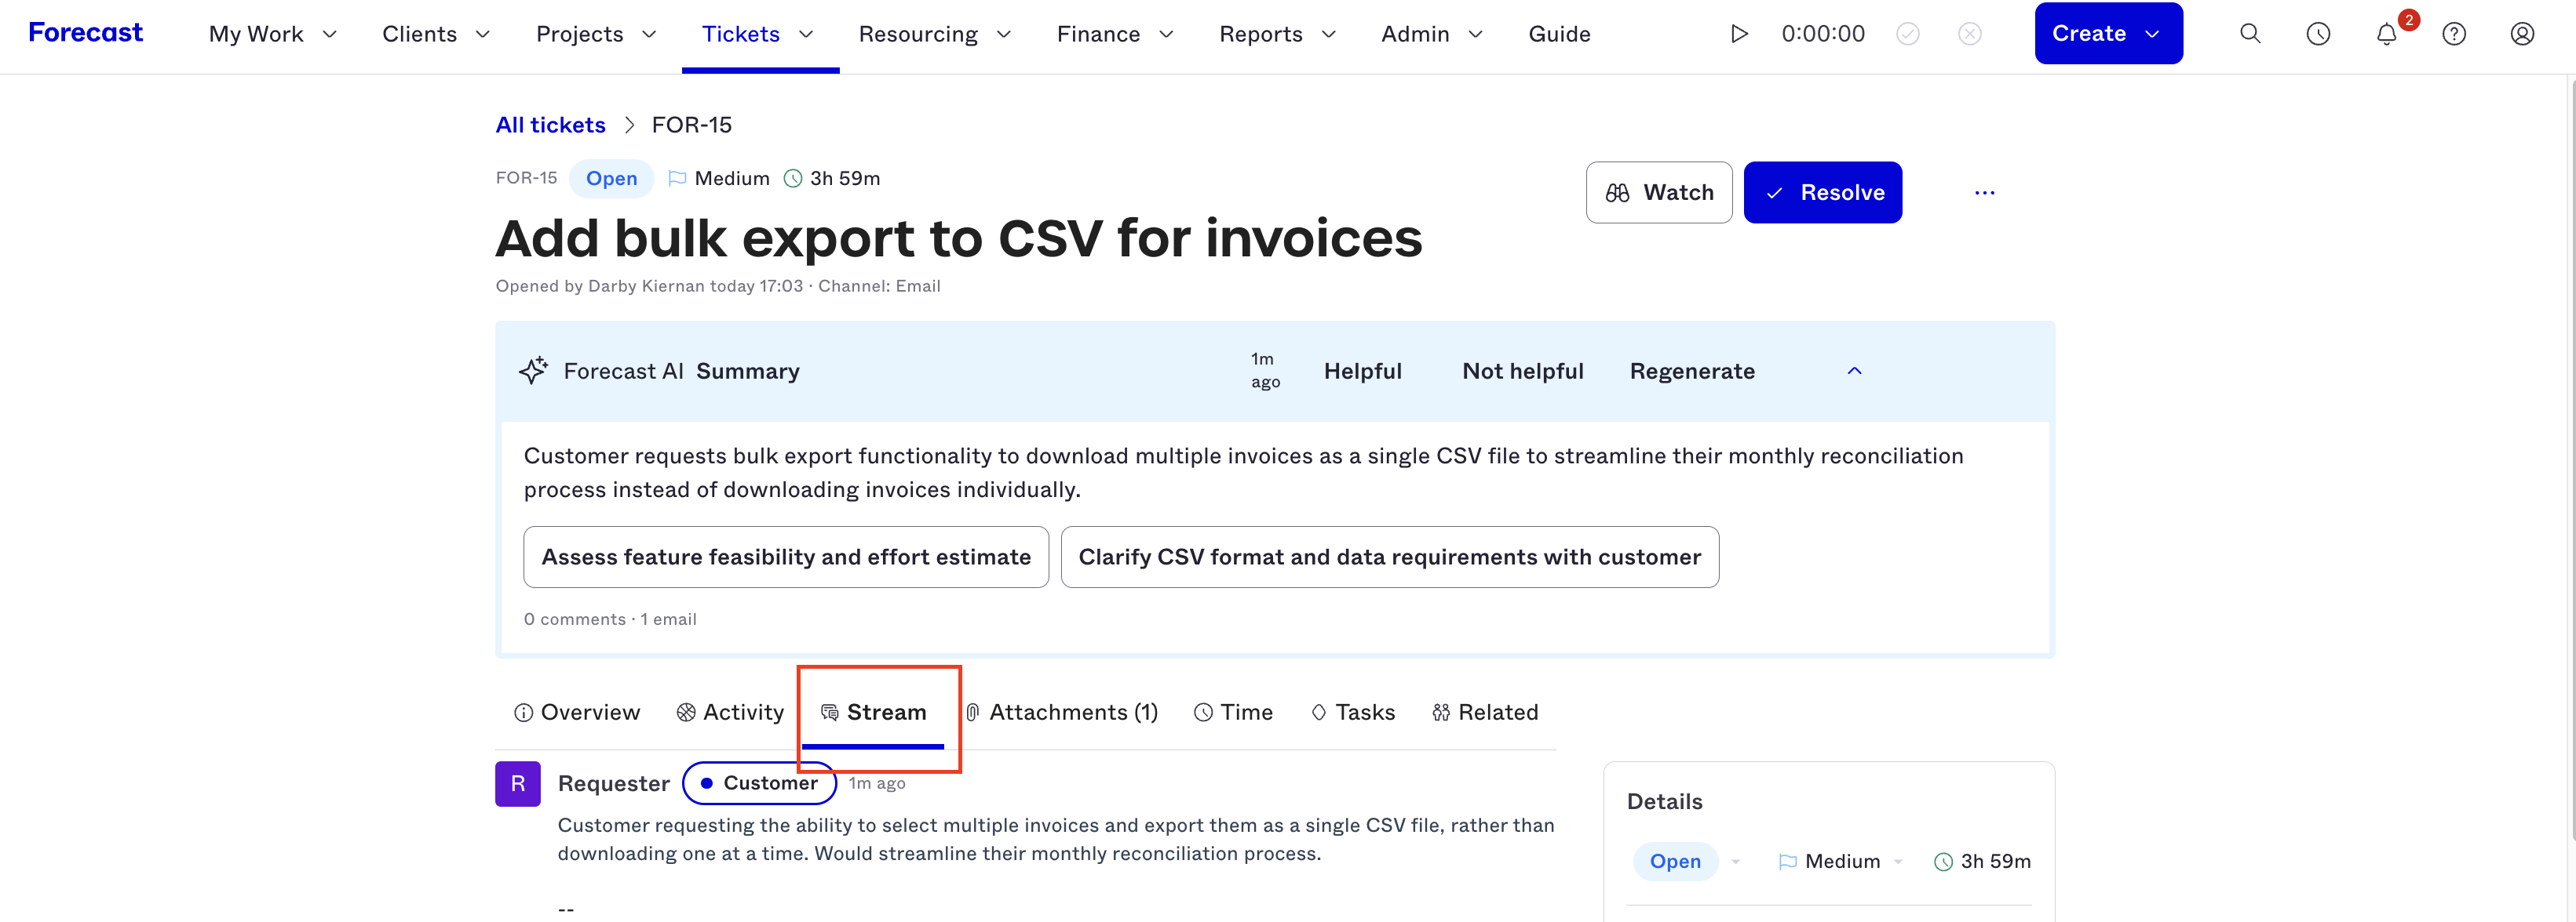Toggle Watch on this ticket
The height and width of the screenshot is (922, 2576).
[x=1658, y=193]
